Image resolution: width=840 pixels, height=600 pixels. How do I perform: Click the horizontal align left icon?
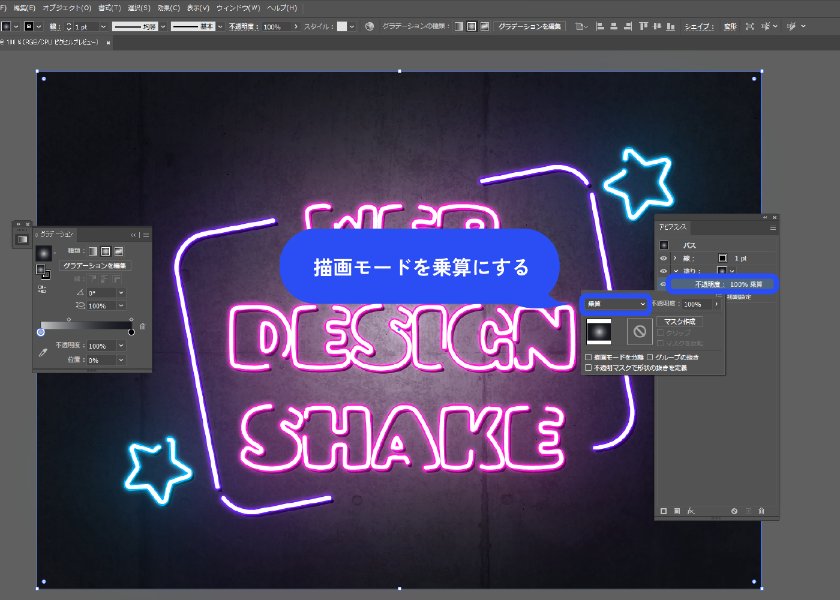coord(601,26)
